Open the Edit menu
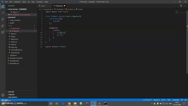This screenshot has width=188, height=106. 11,2
